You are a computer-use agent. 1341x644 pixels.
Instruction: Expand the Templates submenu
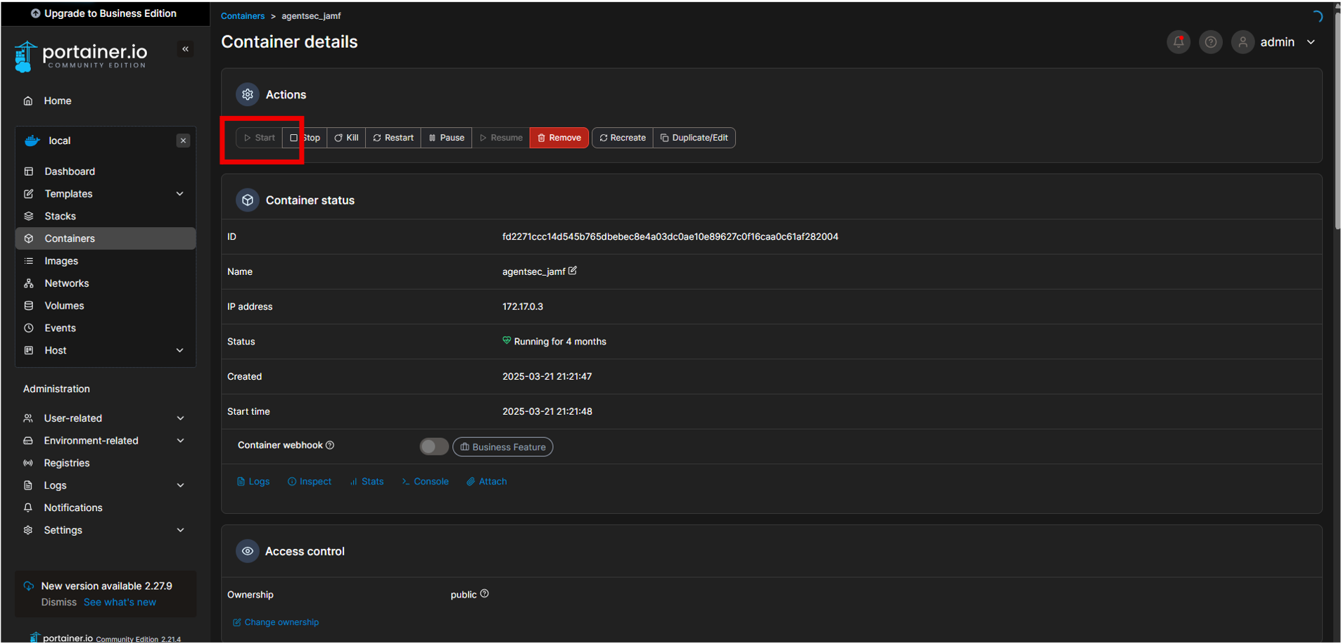point(180,194)
